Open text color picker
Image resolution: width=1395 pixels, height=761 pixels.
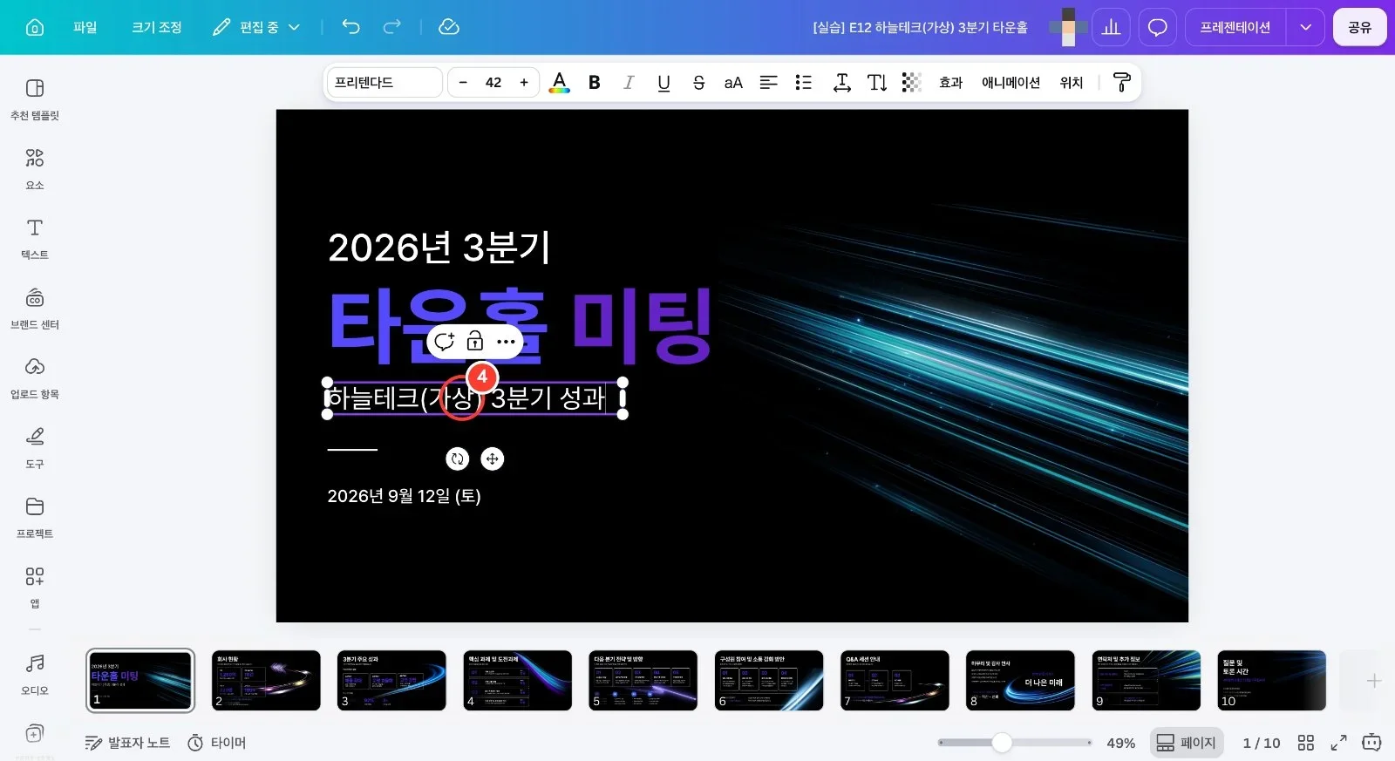[x=560, y=83]
